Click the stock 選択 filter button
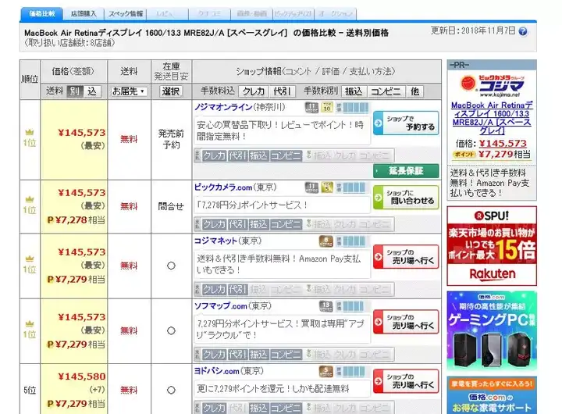The width and height of the screenshot is (562, 414). (171, 91)
